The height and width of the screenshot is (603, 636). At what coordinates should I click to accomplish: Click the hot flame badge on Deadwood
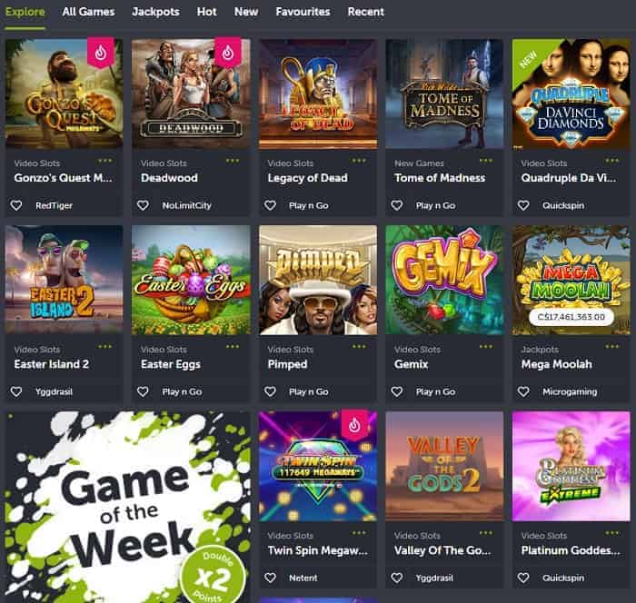tap(227, 53)
